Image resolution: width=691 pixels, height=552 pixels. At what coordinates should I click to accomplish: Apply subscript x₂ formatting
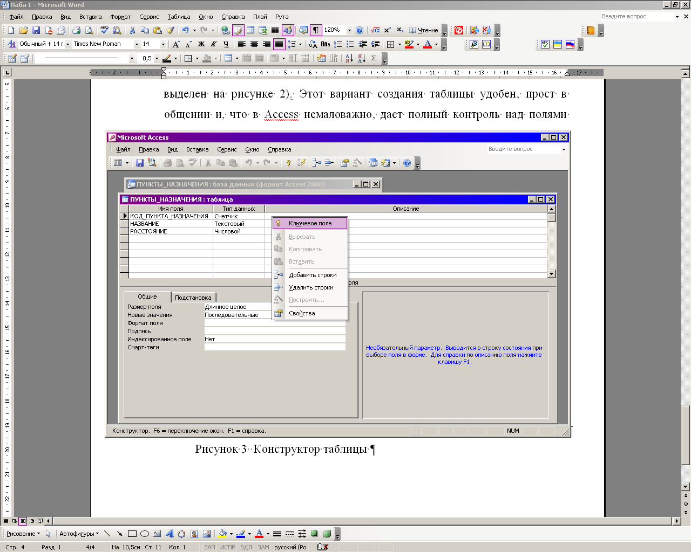click(x=400, y=30)
